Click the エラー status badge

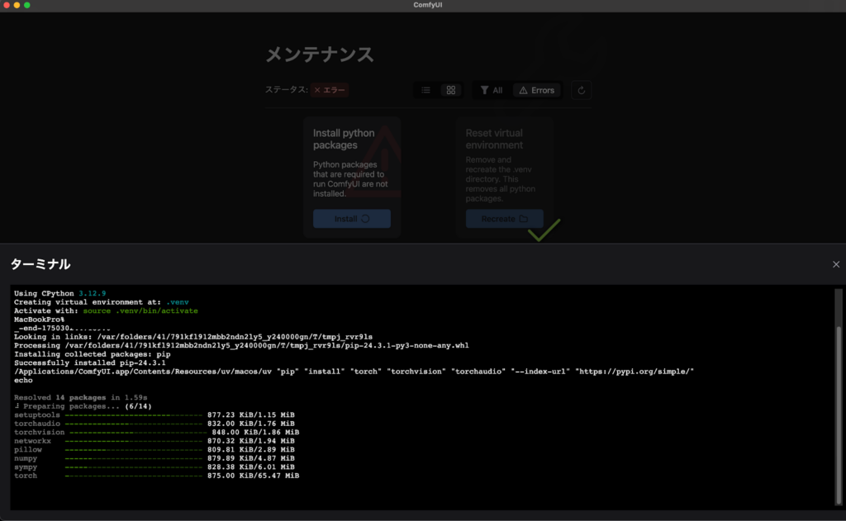(x=330, y=90)
